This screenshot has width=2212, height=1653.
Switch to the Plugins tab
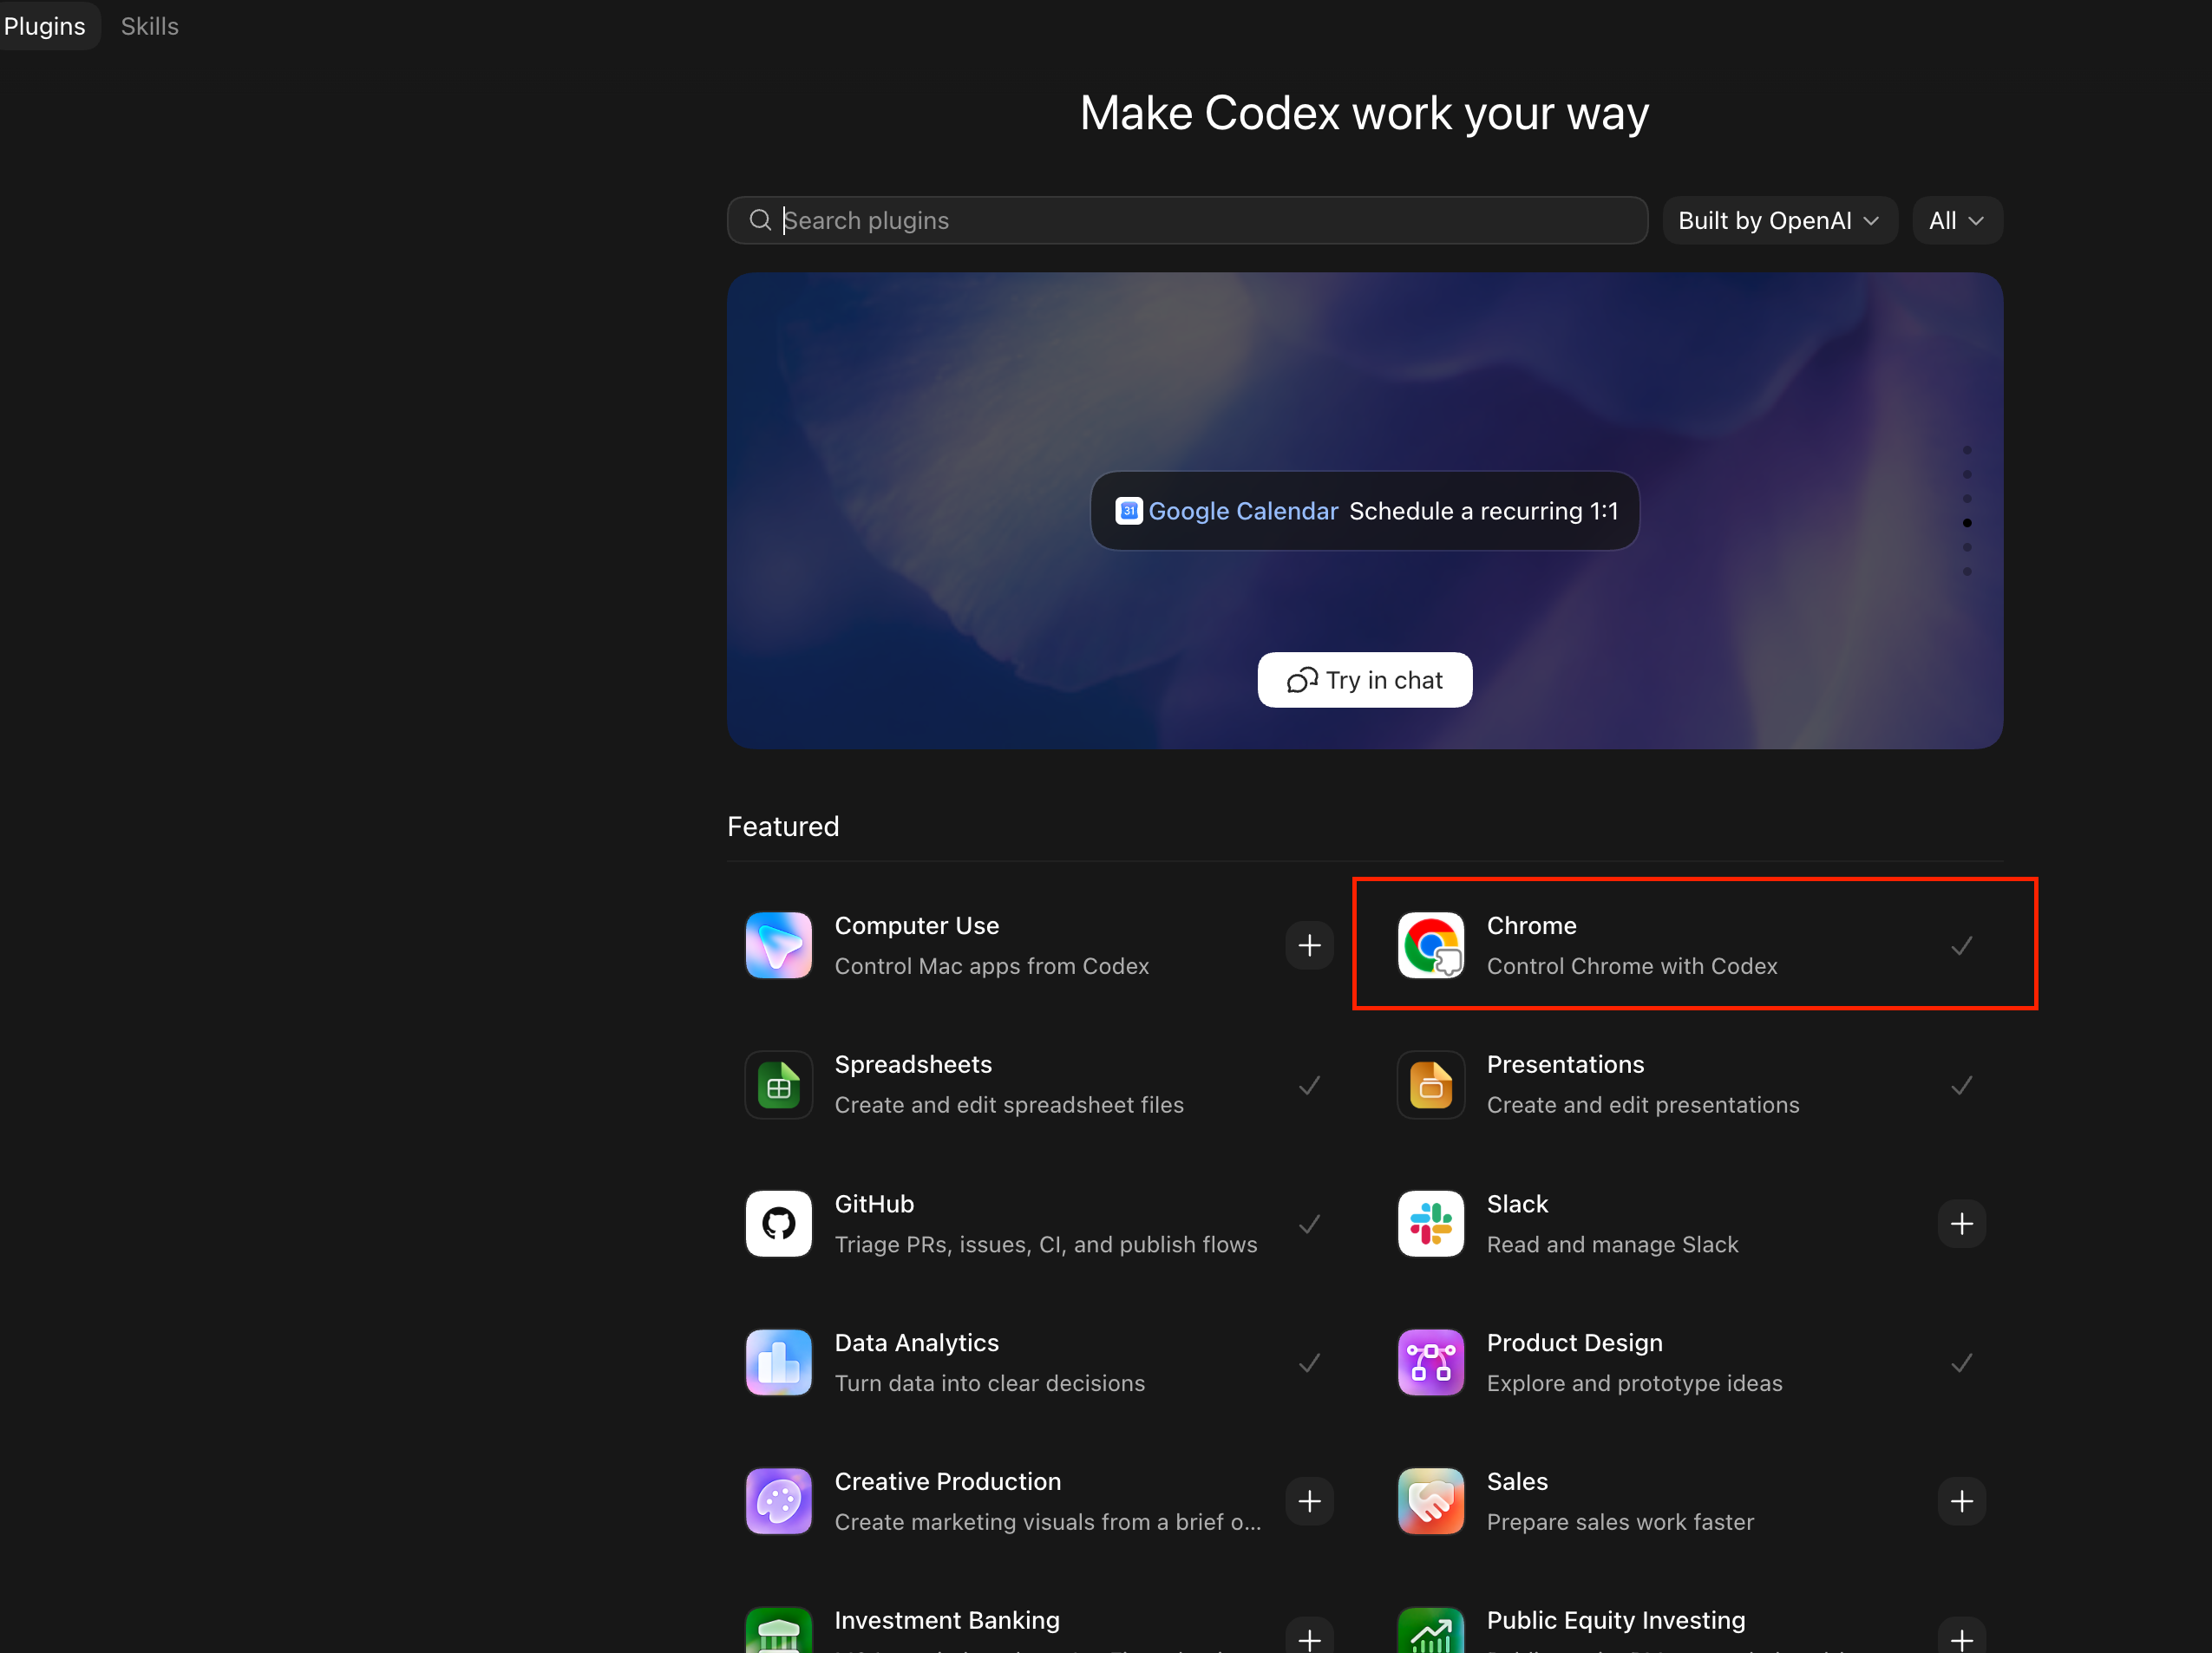(46, 26)
